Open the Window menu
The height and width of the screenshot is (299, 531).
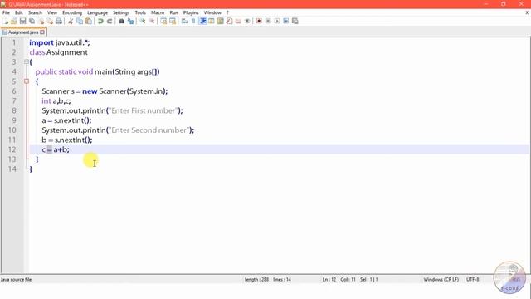(212, 12)
